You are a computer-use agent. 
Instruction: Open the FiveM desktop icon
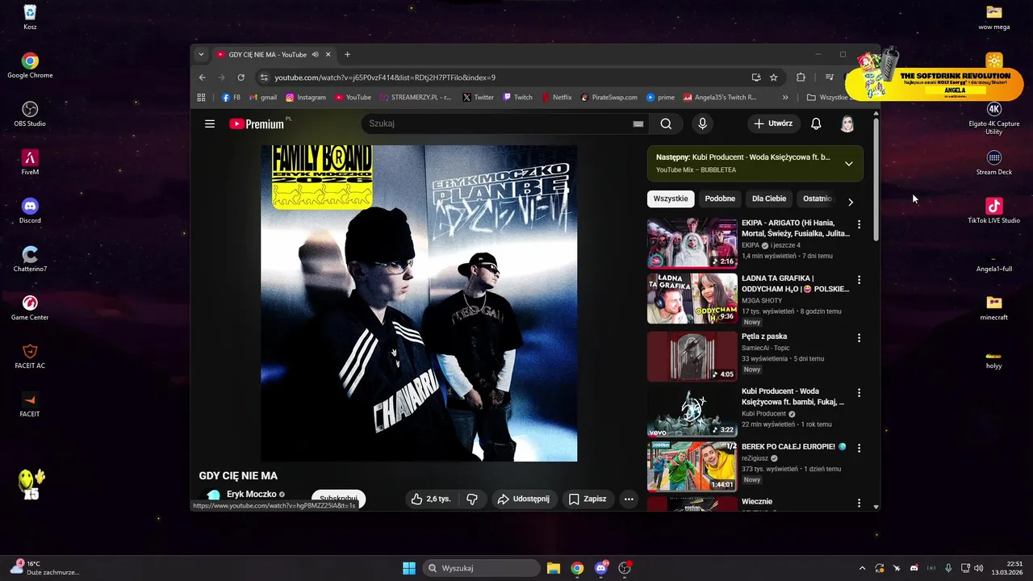[30, 161]
